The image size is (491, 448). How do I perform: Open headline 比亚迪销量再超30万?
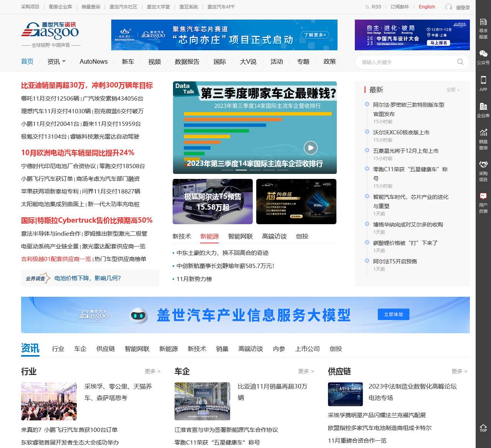87,85
